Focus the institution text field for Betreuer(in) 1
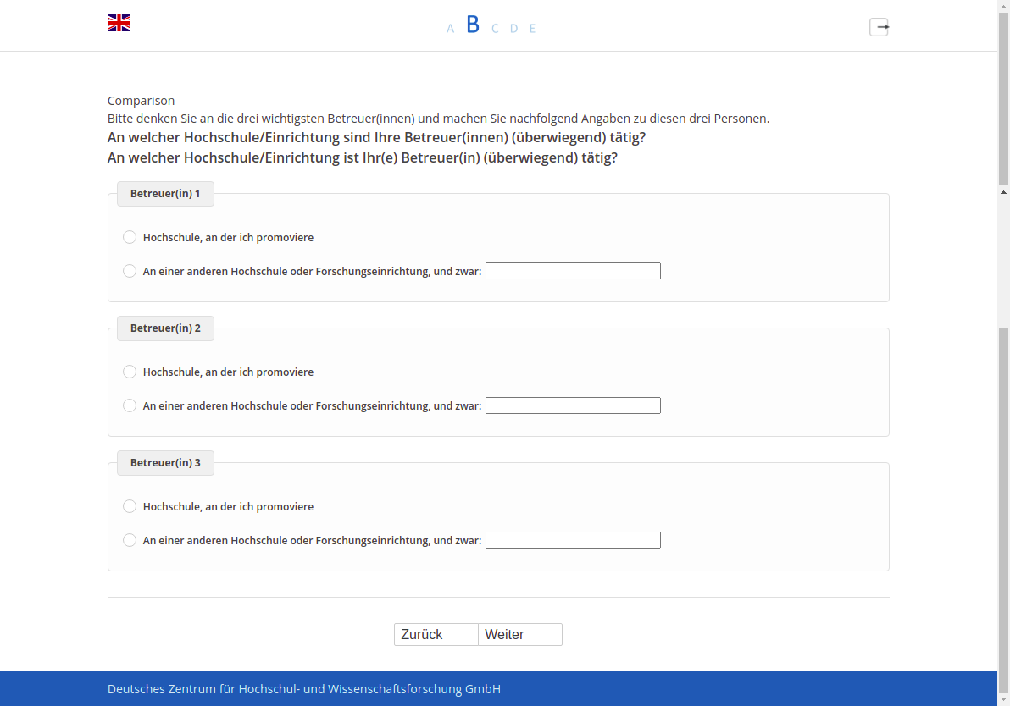 point(574,271)
